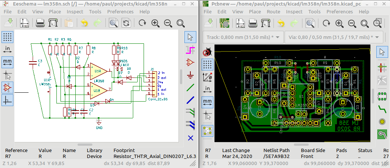Switch Eeschema units to millimeters
The image size is (390, 168).
point(7,62)
